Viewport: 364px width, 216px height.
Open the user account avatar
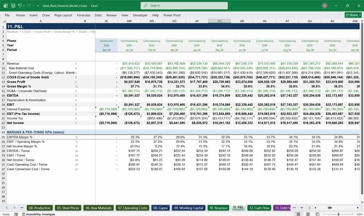coord(325,5)
